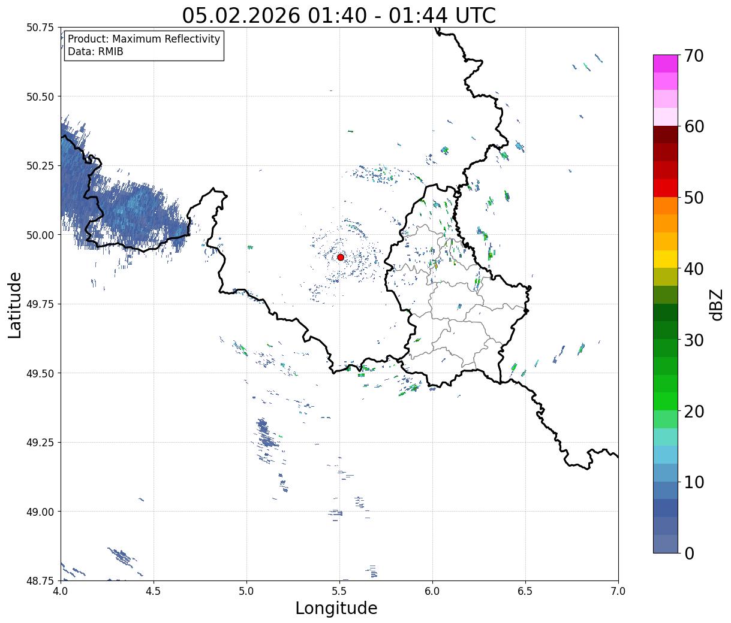Click latitude tick label 49.50

[x=40, y=373]
